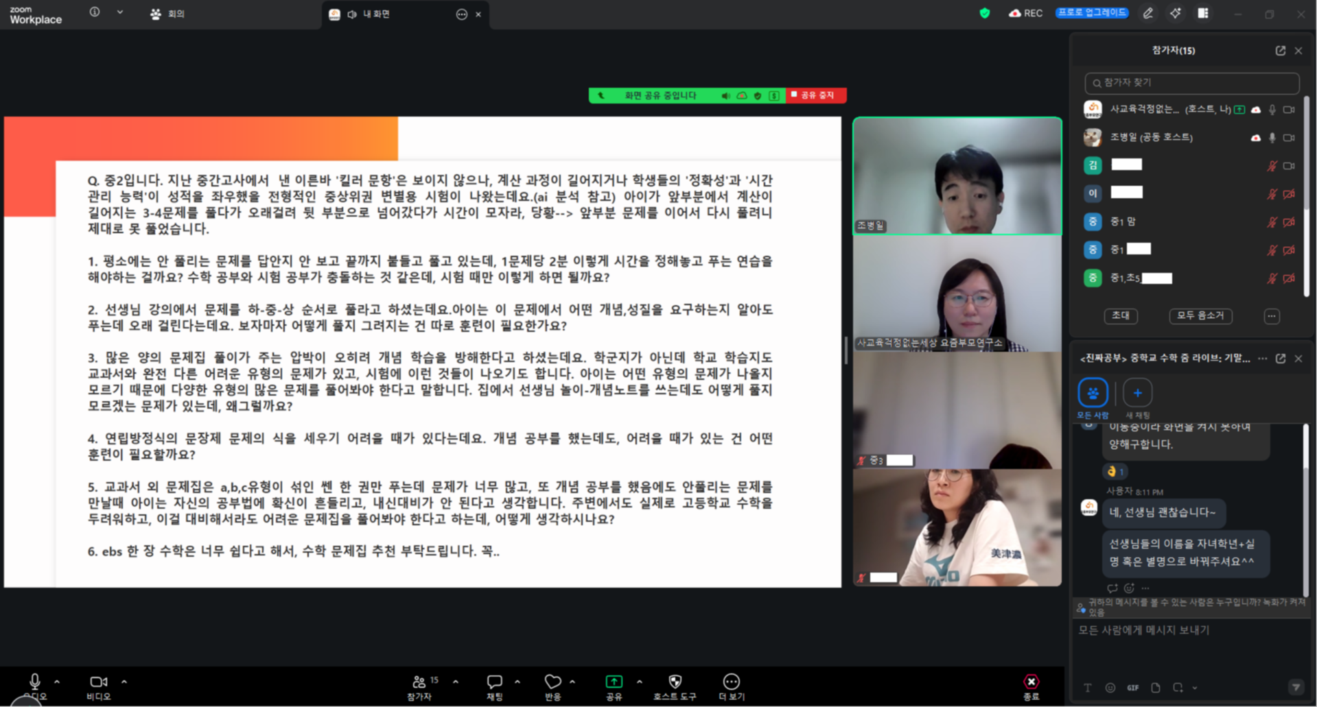Toggle shared sound icon on sharing bar
Image resolution: width=1317 pixels, height=707 pixels.
[x=725, y=96]
